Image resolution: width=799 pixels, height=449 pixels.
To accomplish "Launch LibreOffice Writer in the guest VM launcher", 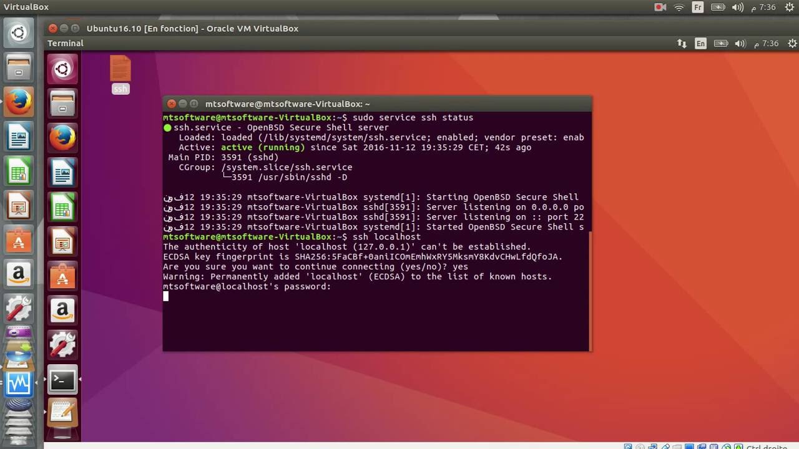I will pyautogui.click(x=62, y=172).
